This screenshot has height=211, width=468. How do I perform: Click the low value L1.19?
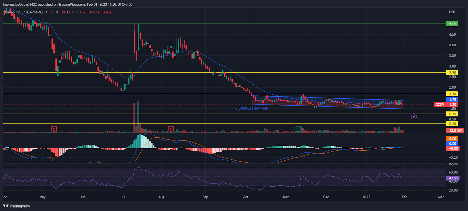[x=71, y=12]
